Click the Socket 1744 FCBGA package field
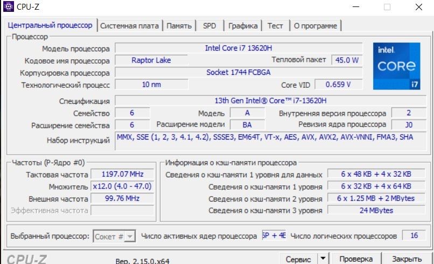Viewport: 434px width, 264px height. 239,72
